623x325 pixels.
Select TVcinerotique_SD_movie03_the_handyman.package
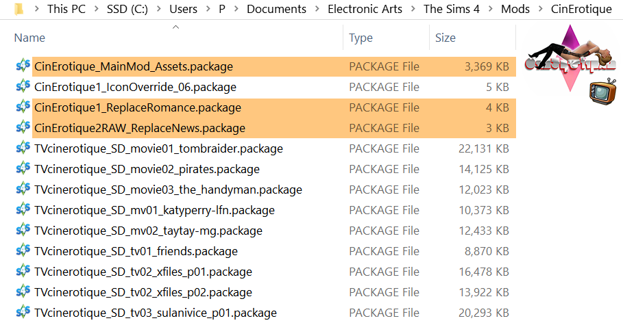[168, 190]
